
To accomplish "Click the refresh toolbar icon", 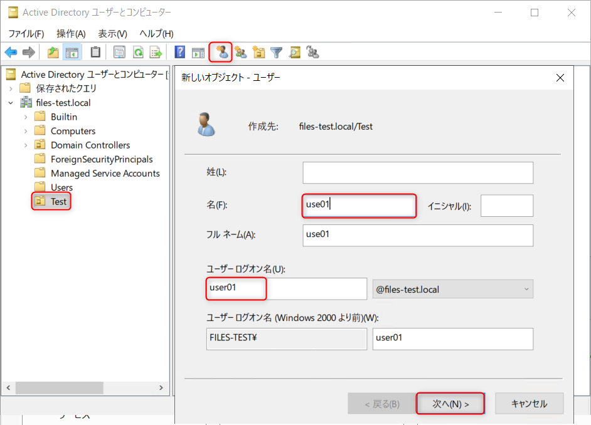I will [137, 53].
